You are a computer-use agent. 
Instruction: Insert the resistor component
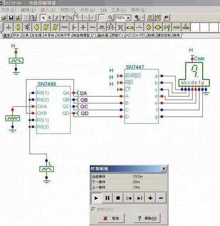coord(64,27)
